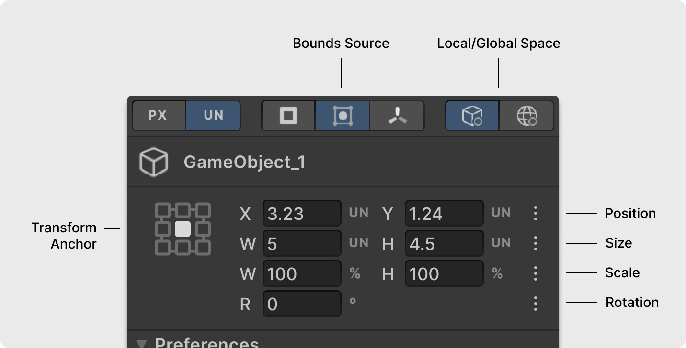
Task: Click the GameObject_1 cube icon
Action: [153, 162]
